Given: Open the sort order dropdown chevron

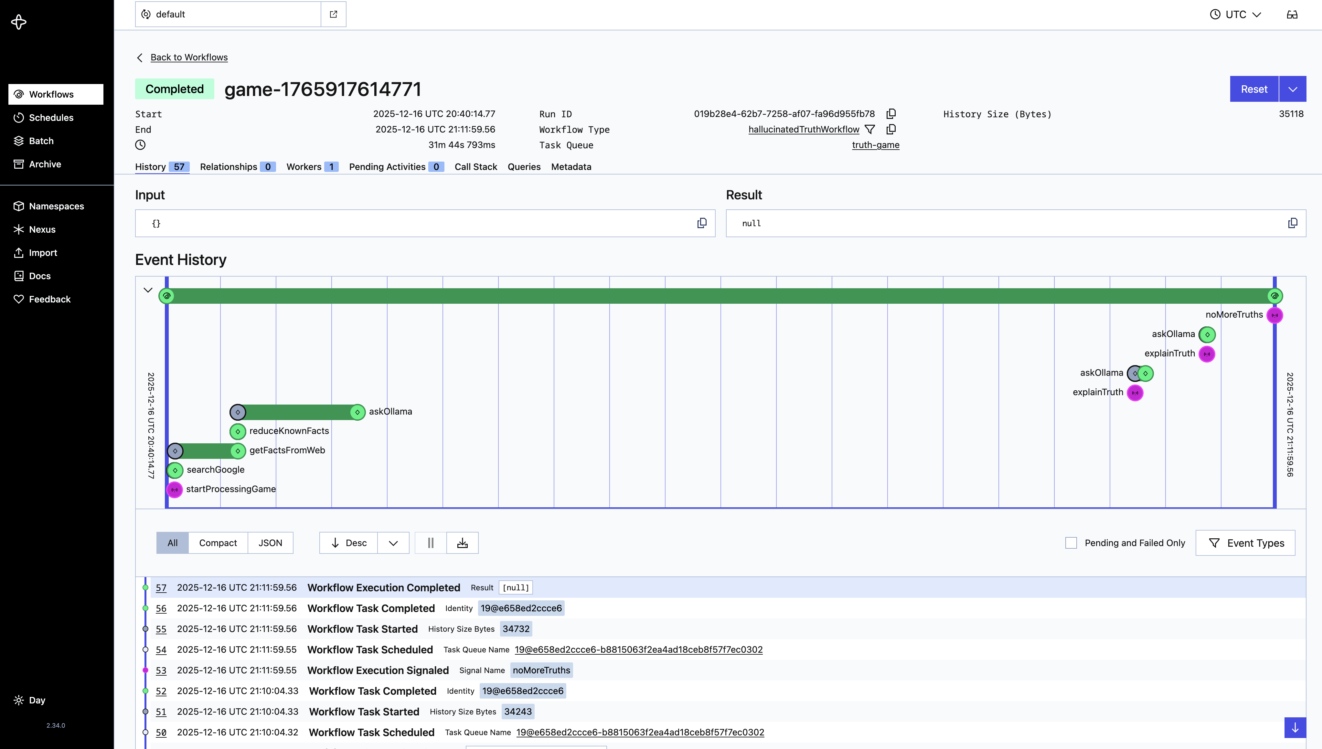Looking at the screenshot, I should [393, 543].
